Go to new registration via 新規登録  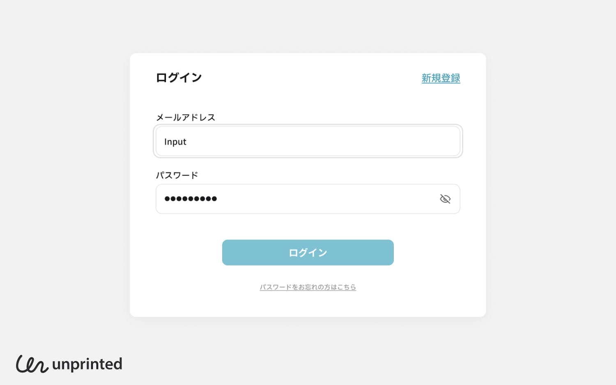click(x=441, y=78)
